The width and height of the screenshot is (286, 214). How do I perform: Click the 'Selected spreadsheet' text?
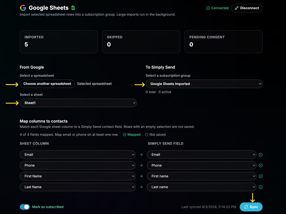click(94, 84)
